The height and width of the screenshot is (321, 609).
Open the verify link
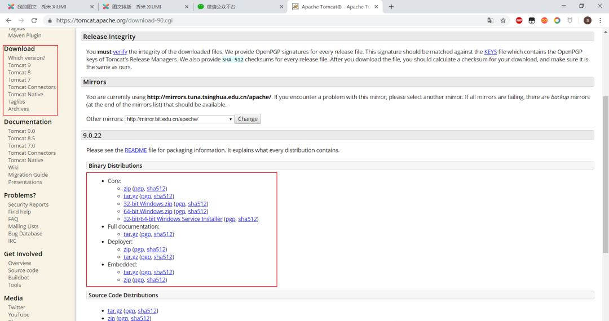120,52
